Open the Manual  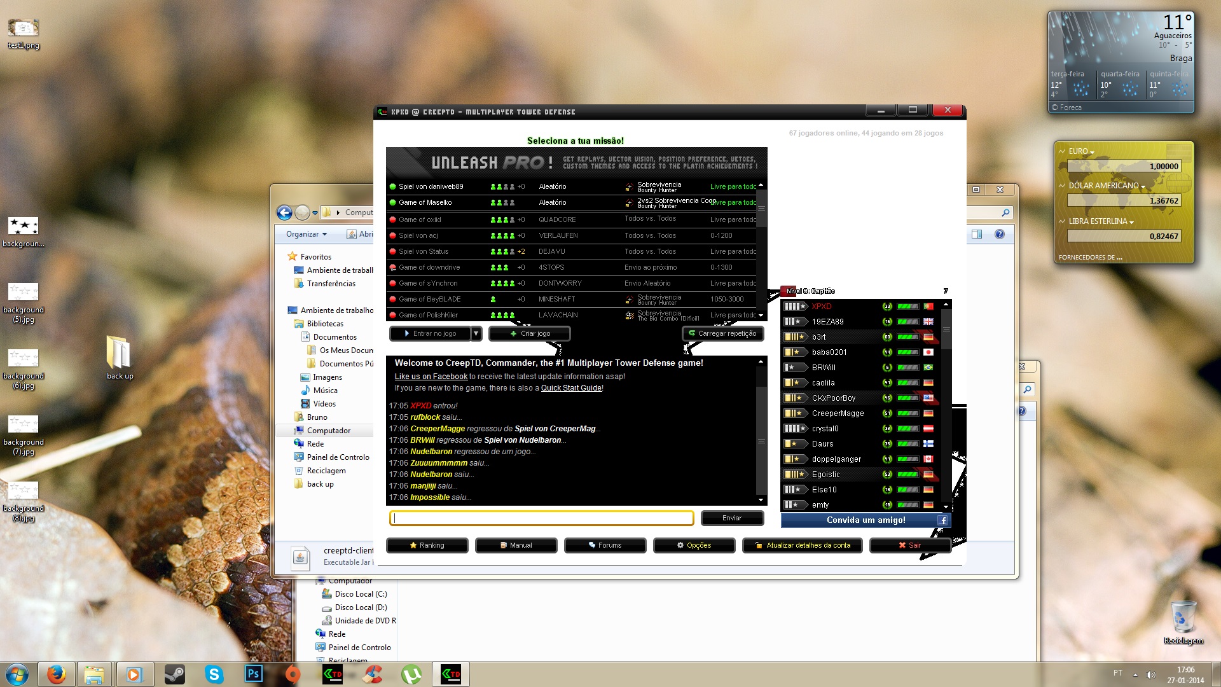(516, 545)
